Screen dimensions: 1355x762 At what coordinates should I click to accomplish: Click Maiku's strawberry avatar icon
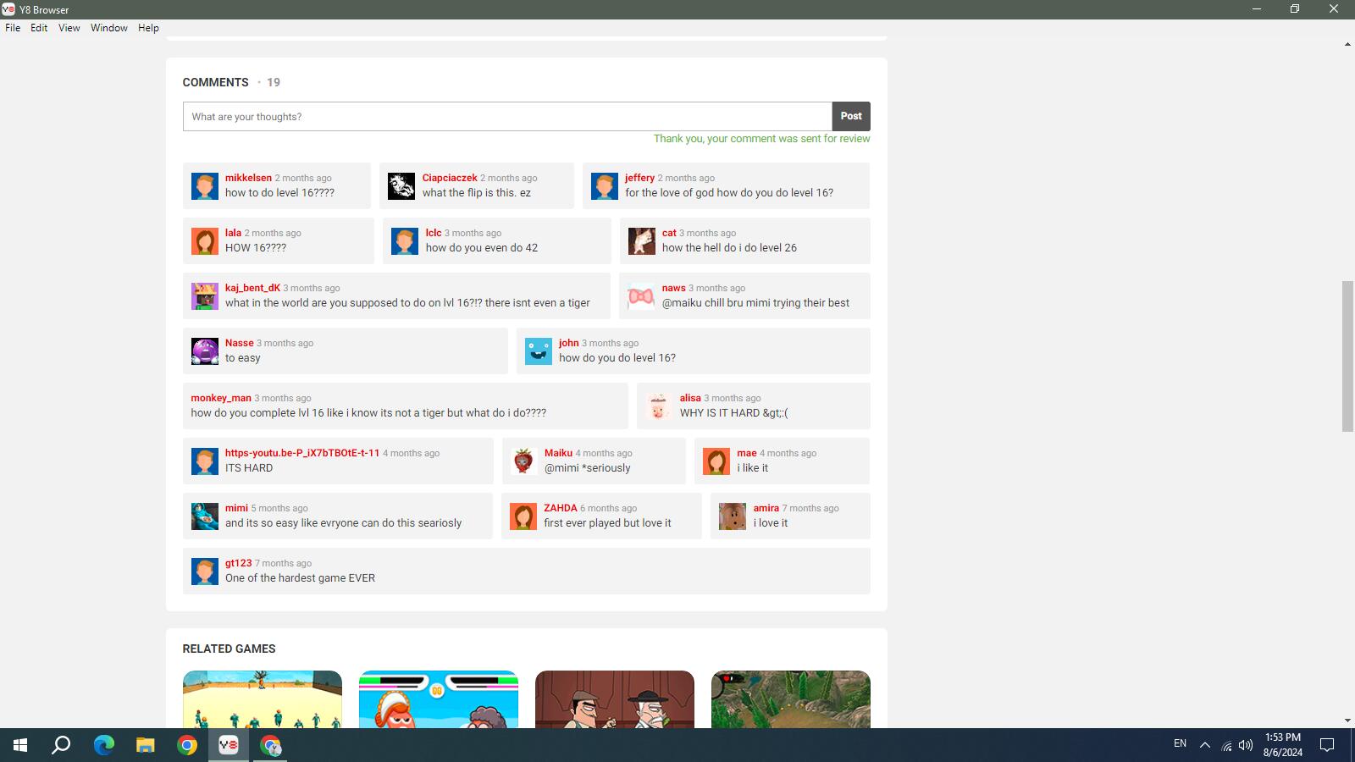[523, 461]
